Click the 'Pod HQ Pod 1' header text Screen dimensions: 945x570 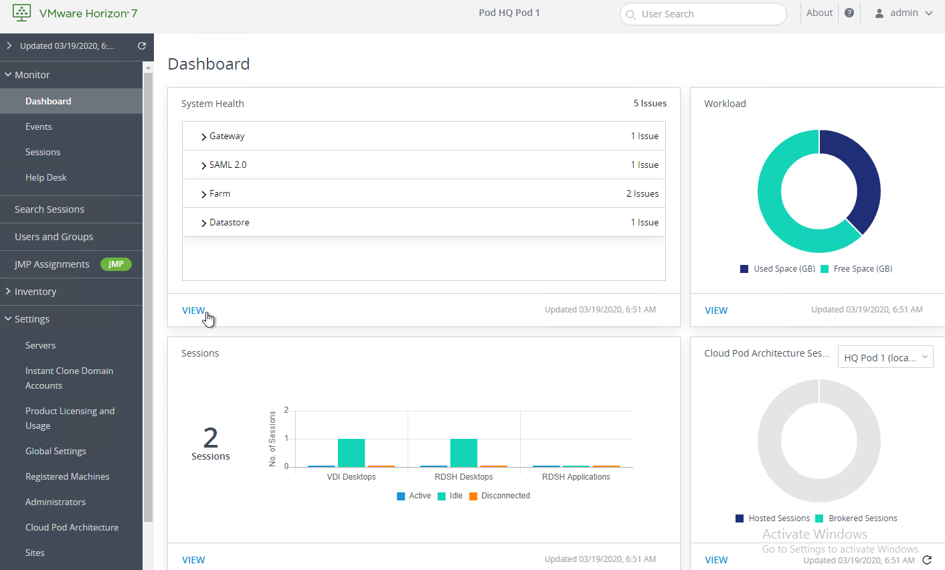click(509, 13)
